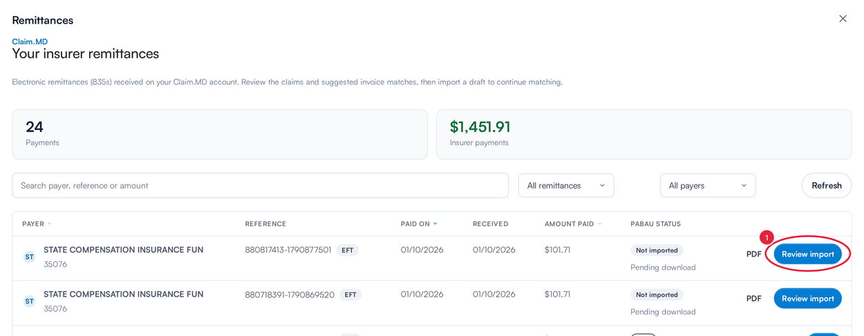Image resolution: width=864 pixels, height=336 pixels.
Task: Click the Pabau Status column header
Action: click(655, 224)
